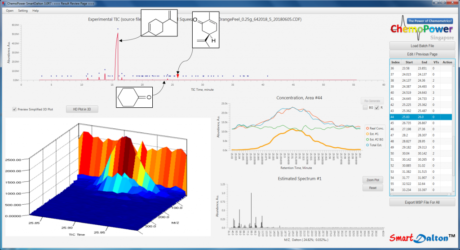Viewport: 460px width, 250px height.
Task: Click the Real Conc. legend marker
Action: [367, 127]
